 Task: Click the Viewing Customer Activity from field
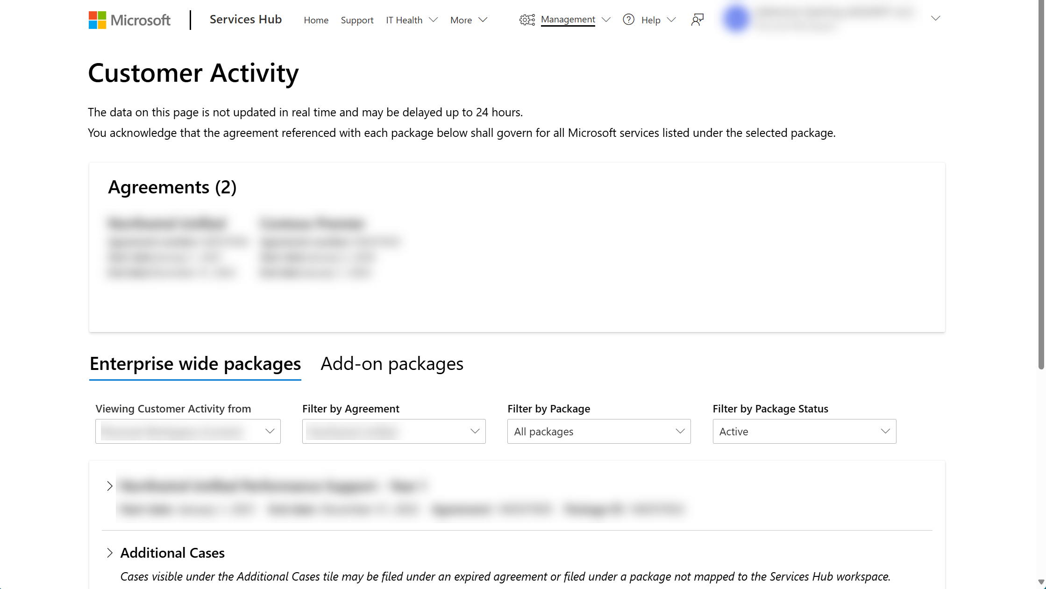coord(187,431)
